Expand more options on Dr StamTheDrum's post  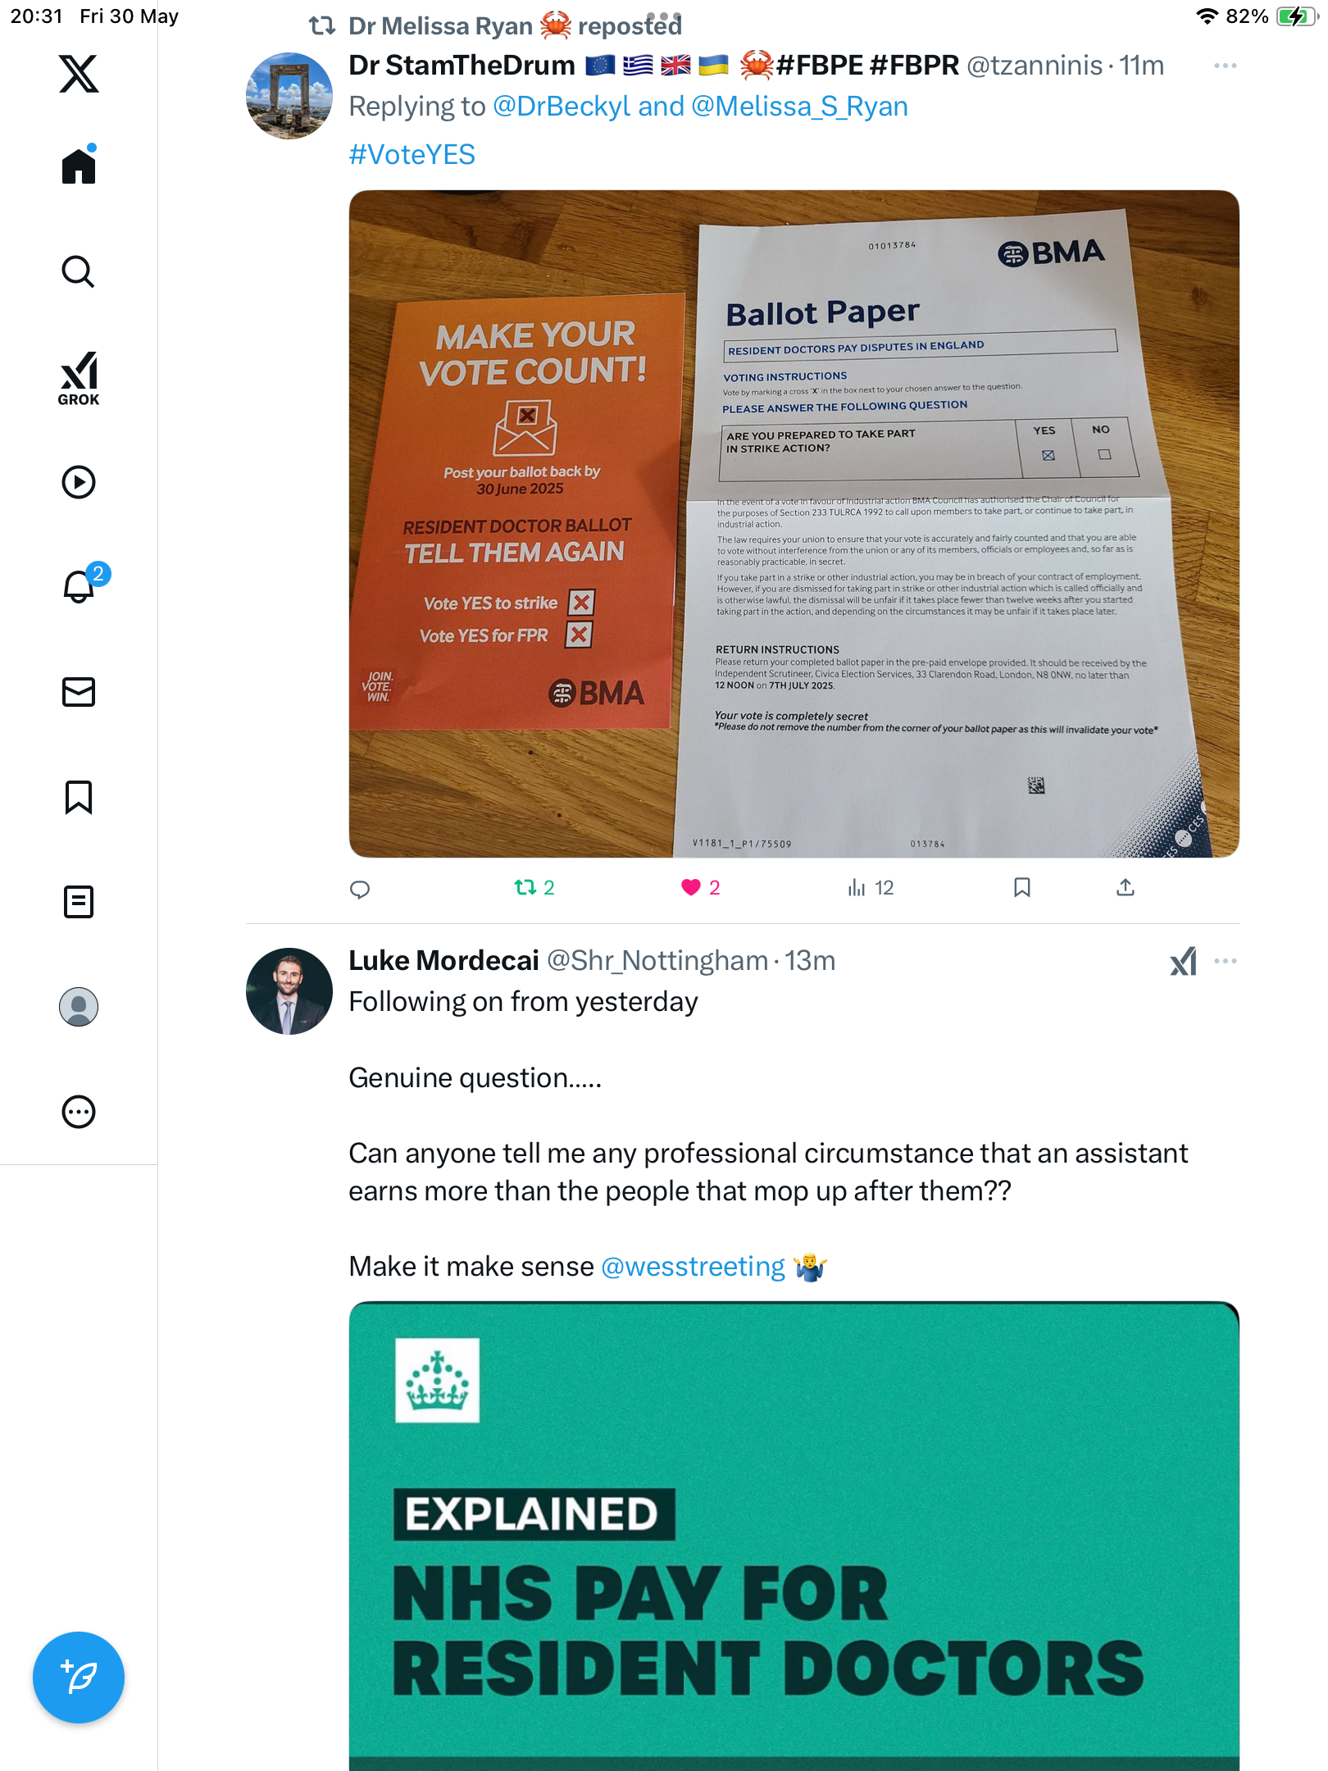pyautogui.click(x=1225, y=66)
